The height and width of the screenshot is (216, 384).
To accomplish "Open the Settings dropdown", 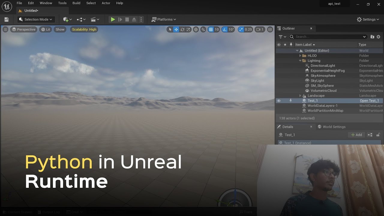I will click(368, 19).
